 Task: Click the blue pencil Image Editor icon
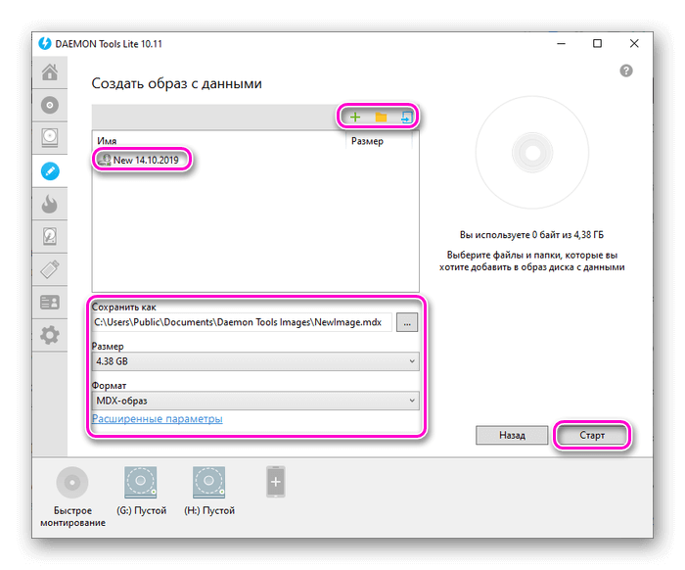[x=50, y=171]
